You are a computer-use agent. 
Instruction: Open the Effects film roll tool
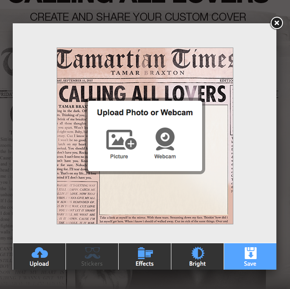[145, 256]
